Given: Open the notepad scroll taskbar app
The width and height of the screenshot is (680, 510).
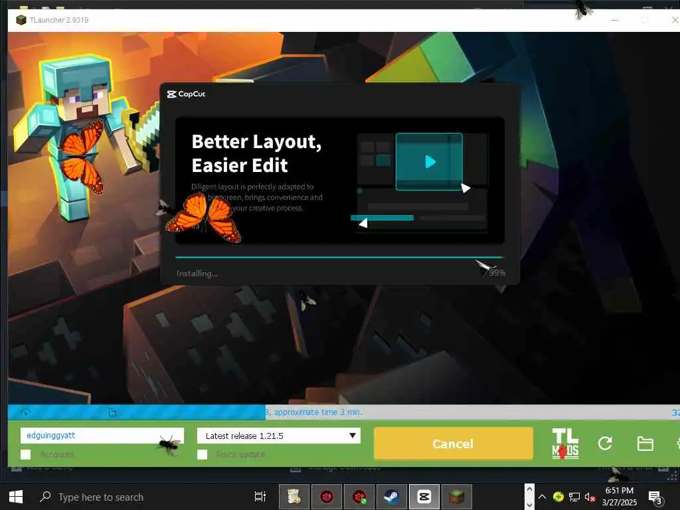Looking at the screenshot, I should (x=294, y=497).
